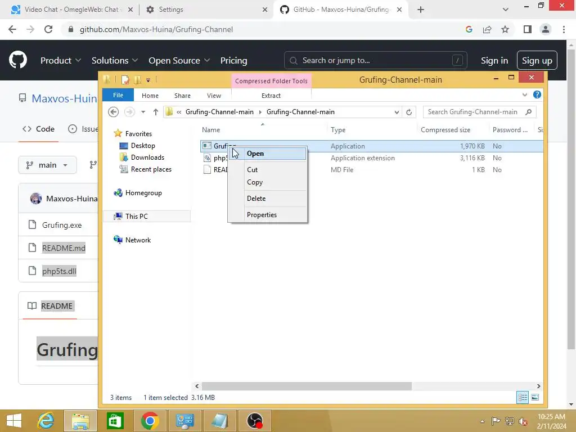
Task: Open the File ribbon tab
Action: 118,95
